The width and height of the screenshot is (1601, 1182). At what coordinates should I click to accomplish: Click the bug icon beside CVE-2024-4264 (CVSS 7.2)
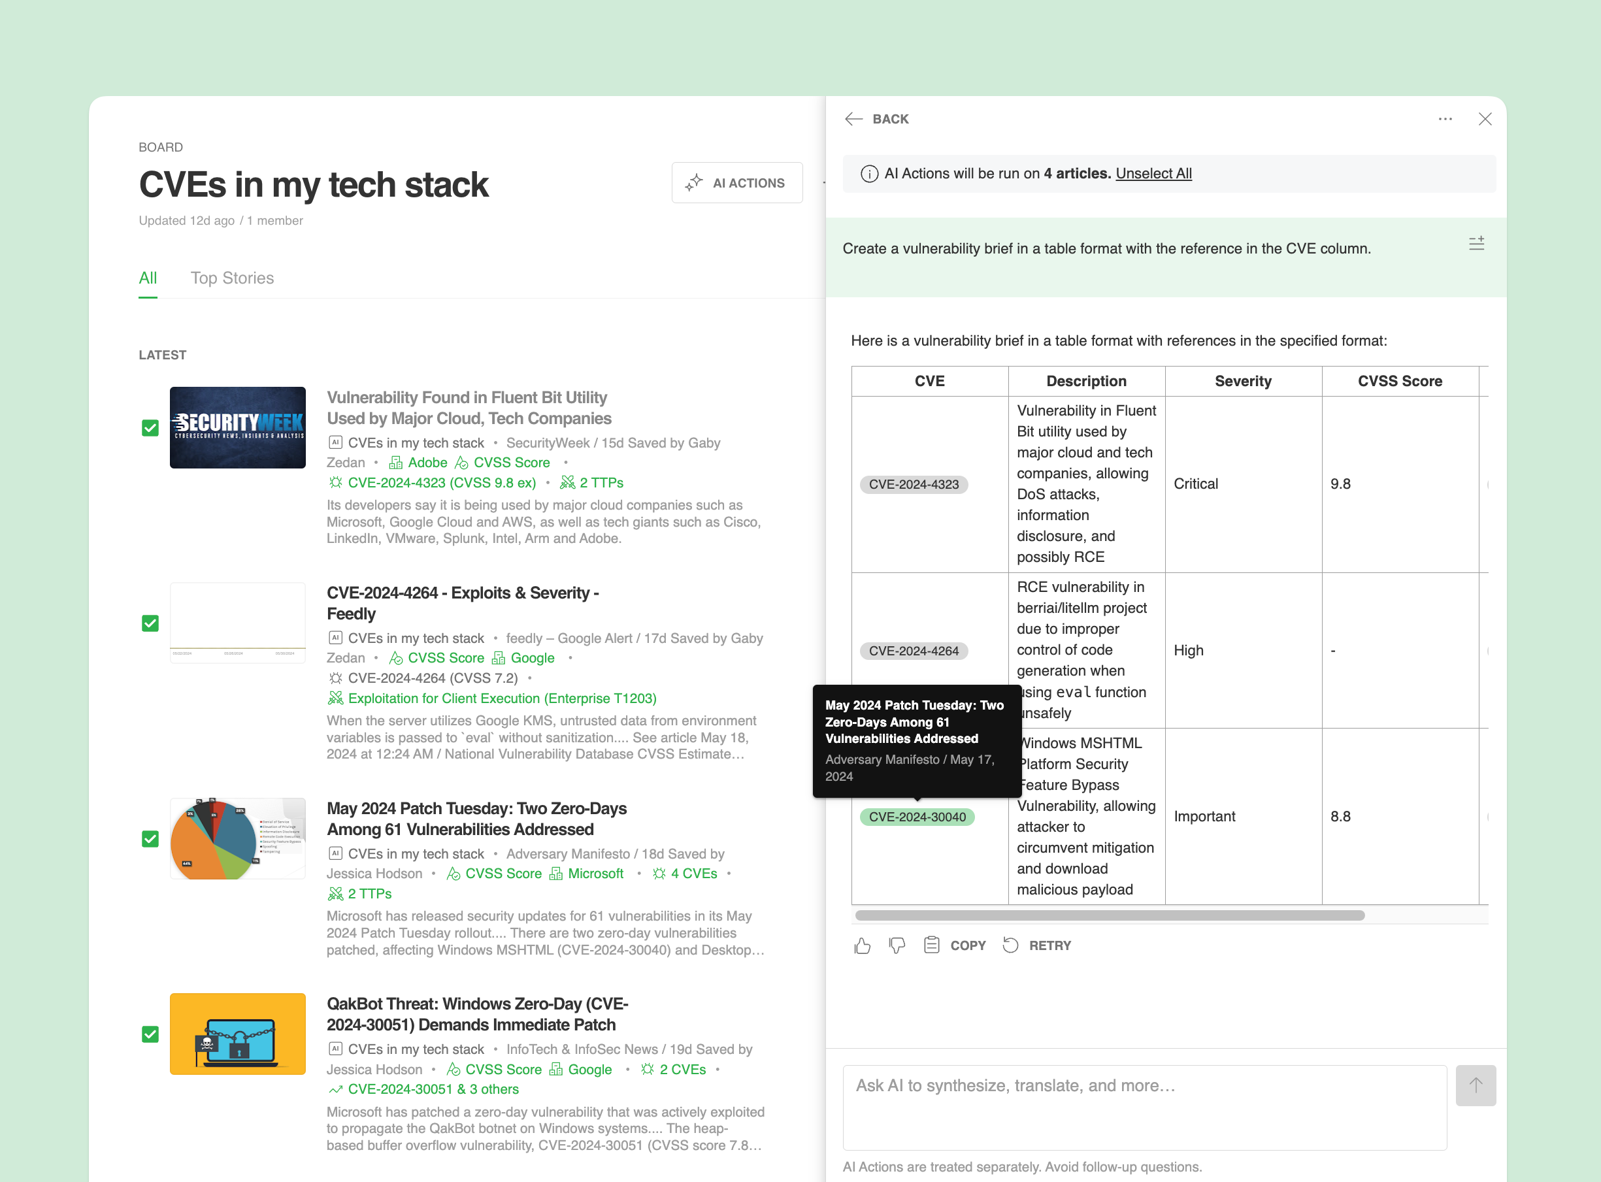coord(335,678)
